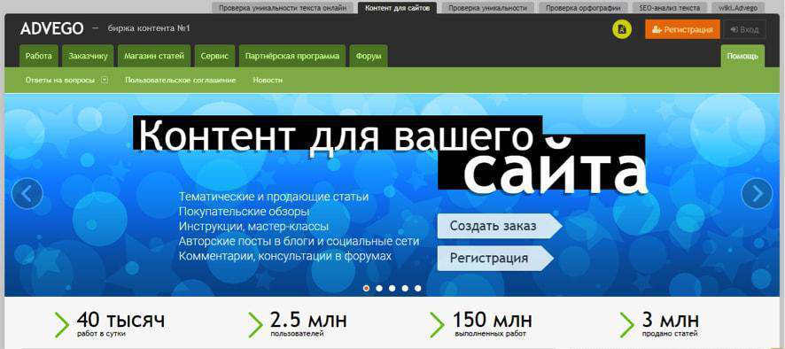Select the first orange carousel dot
This screenshot has width=785, height=349.
tap(366, 289)
